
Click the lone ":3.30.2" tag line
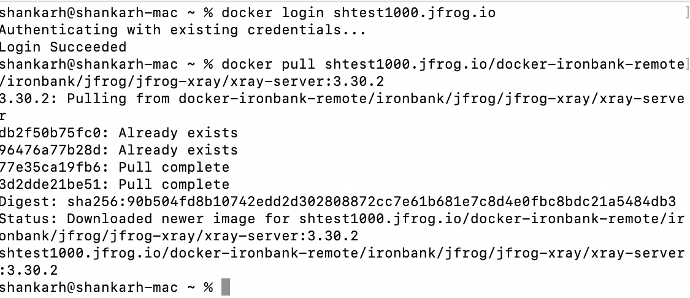point(29,270)
